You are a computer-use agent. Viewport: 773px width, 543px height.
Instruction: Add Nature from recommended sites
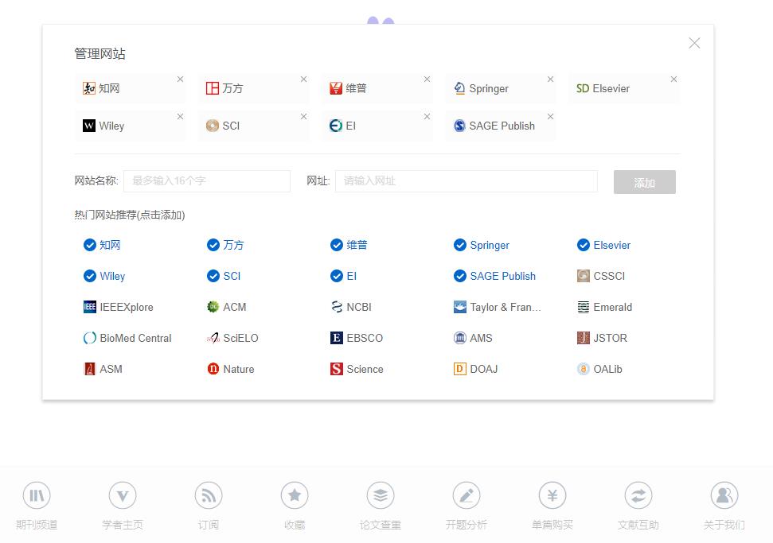point(230,369)
